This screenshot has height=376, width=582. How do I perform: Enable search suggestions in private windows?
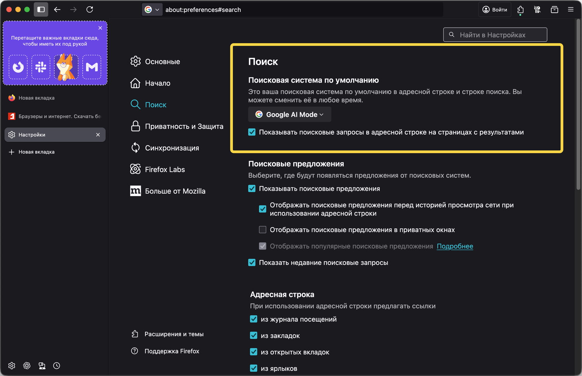click(263, 230)
